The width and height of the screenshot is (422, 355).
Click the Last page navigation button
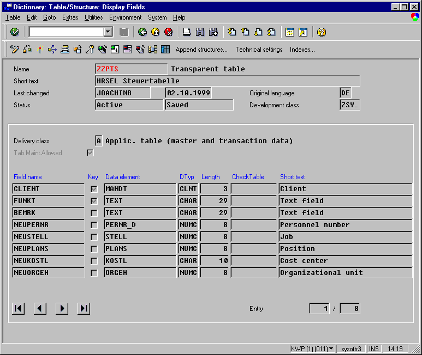click(84, 309)
